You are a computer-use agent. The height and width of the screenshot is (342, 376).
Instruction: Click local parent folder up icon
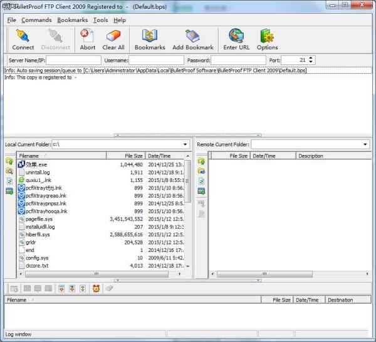click(x=9, y=161)
